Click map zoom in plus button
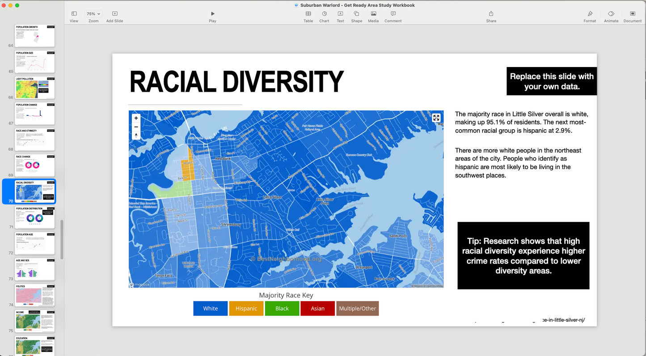Image resolution: width=646 pixels, height=356 pixels. tap(136, 118)
